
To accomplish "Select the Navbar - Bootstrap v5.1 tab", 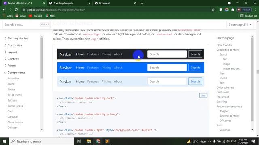I will (x=24, y=3).
